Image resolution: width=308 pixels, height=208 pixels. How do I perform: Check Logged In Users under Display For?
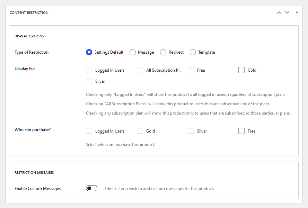tap(89, 70)
